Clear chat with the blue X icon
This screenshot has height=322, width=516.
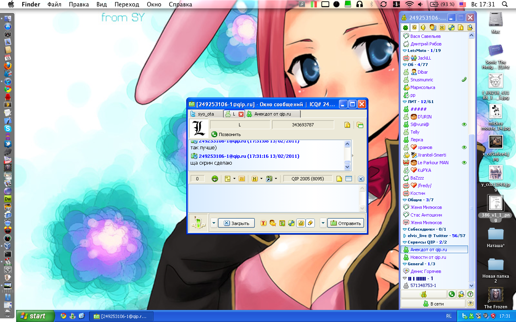[x=361, y=179]
